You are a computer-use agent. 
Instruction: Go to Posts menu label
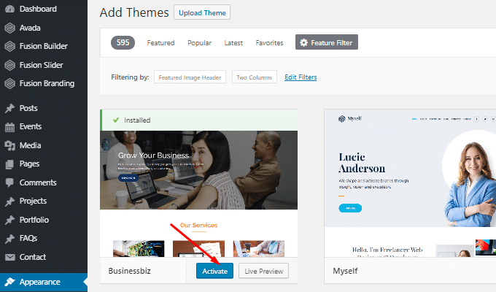pos(28,108)
